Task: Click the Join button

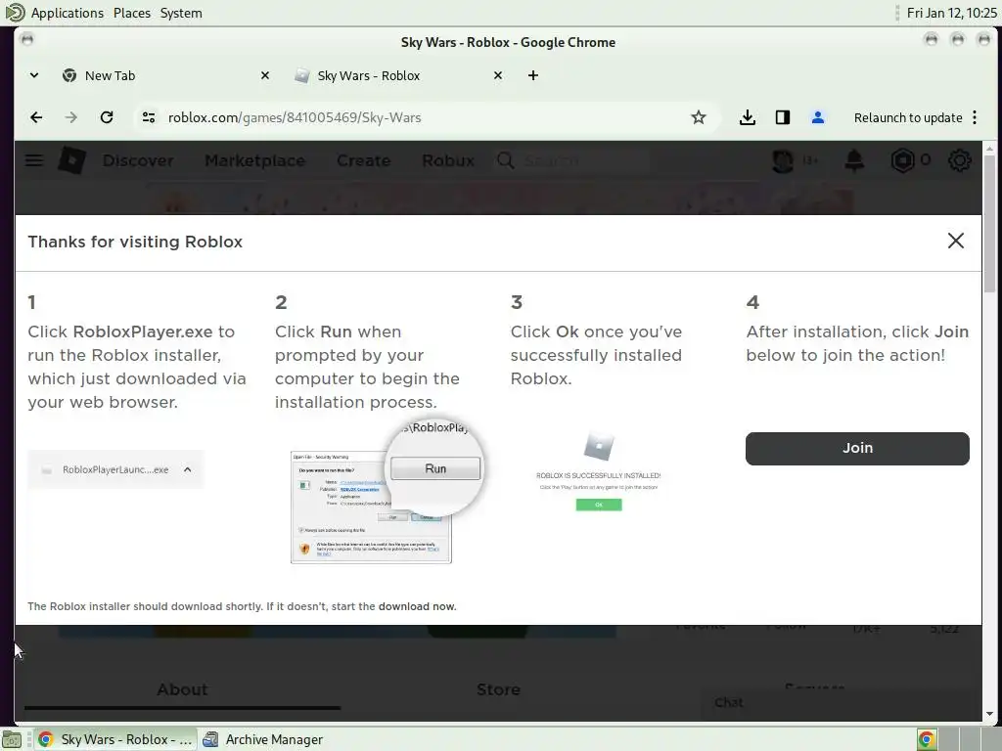Action: 857,448
